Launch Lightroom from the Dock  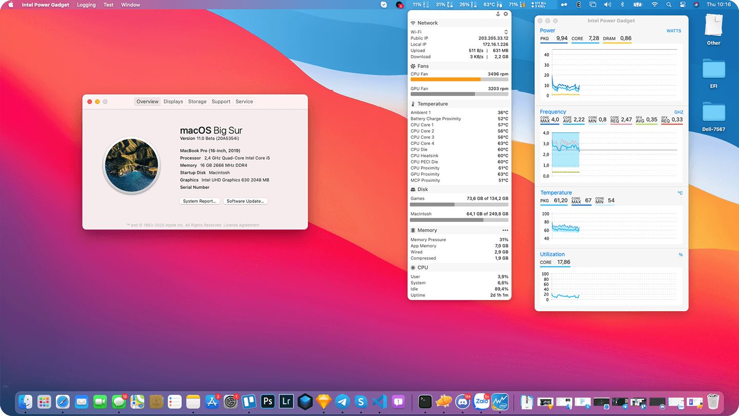pyautogui.click(x=286, y=402)
